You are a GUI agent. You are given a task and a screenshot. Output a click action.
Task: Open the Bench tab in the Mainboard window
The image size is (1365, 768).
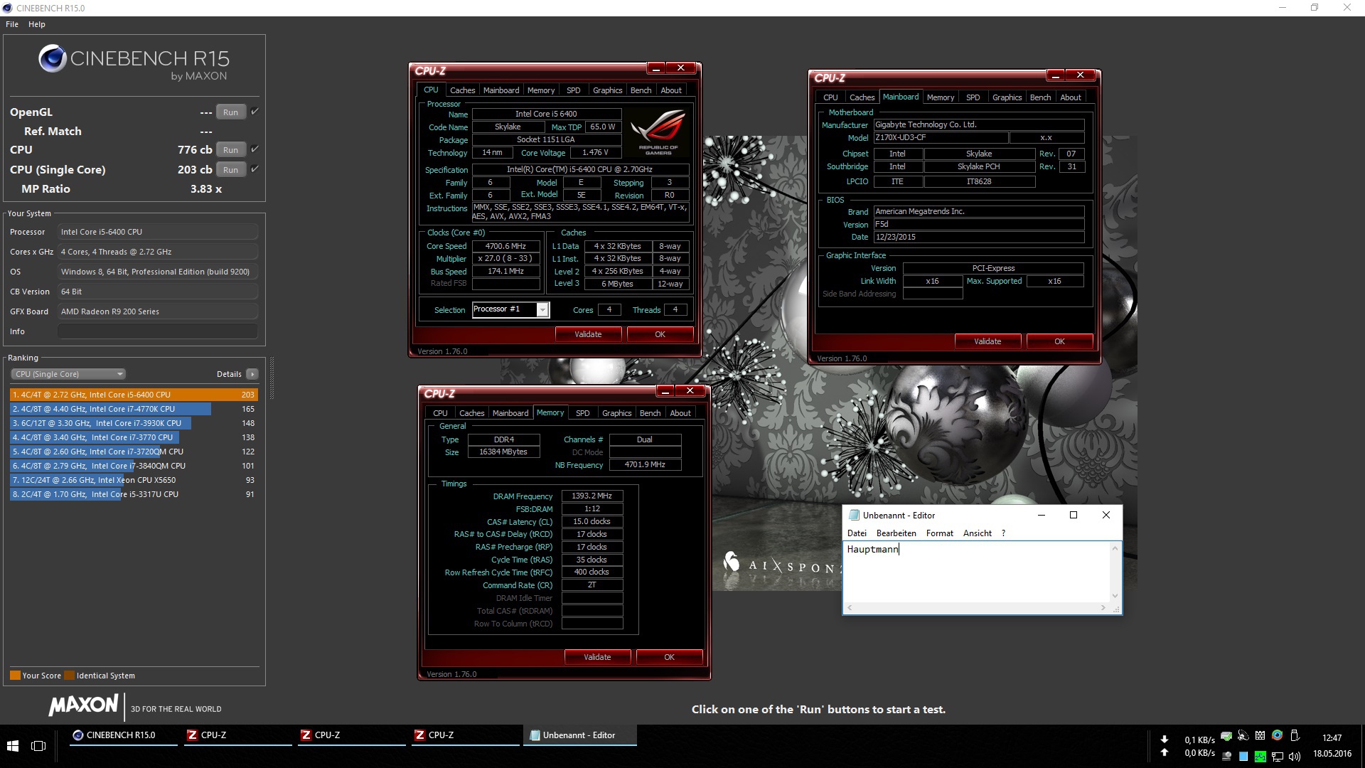(x=1040, y=97)
